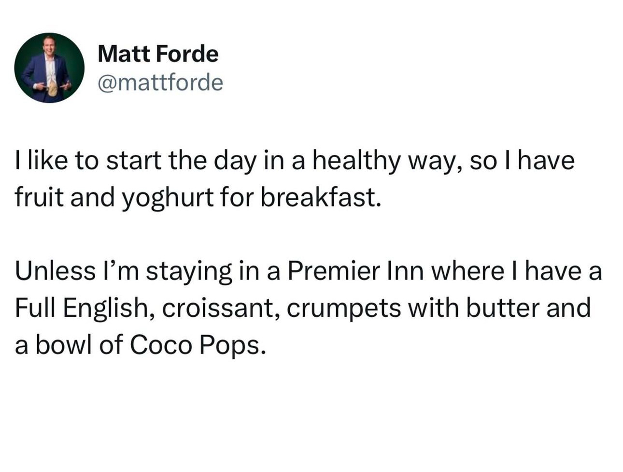
Task: Select the word "start" in first line
Action: click(x=134, y=161)
